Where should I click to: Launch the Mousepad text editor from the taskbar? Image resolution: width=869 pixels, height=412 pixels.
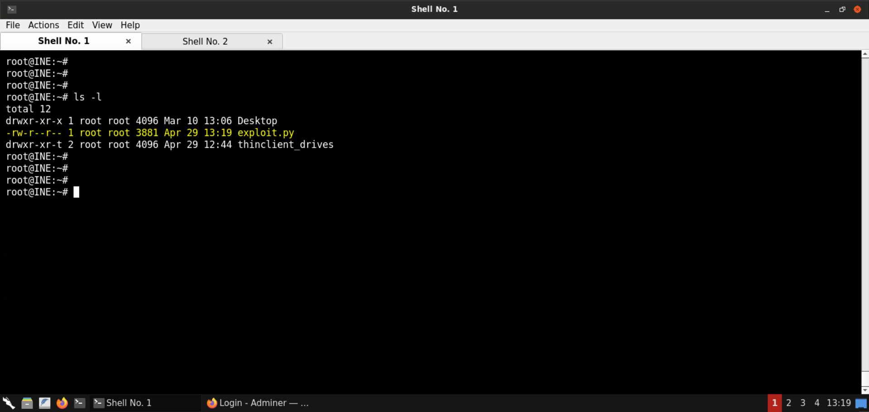44,403
